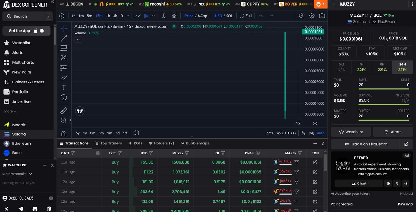Activate the chart zoom-in tool
The image size is (416, 212).
pyautogui.click(x=64, y=120)
